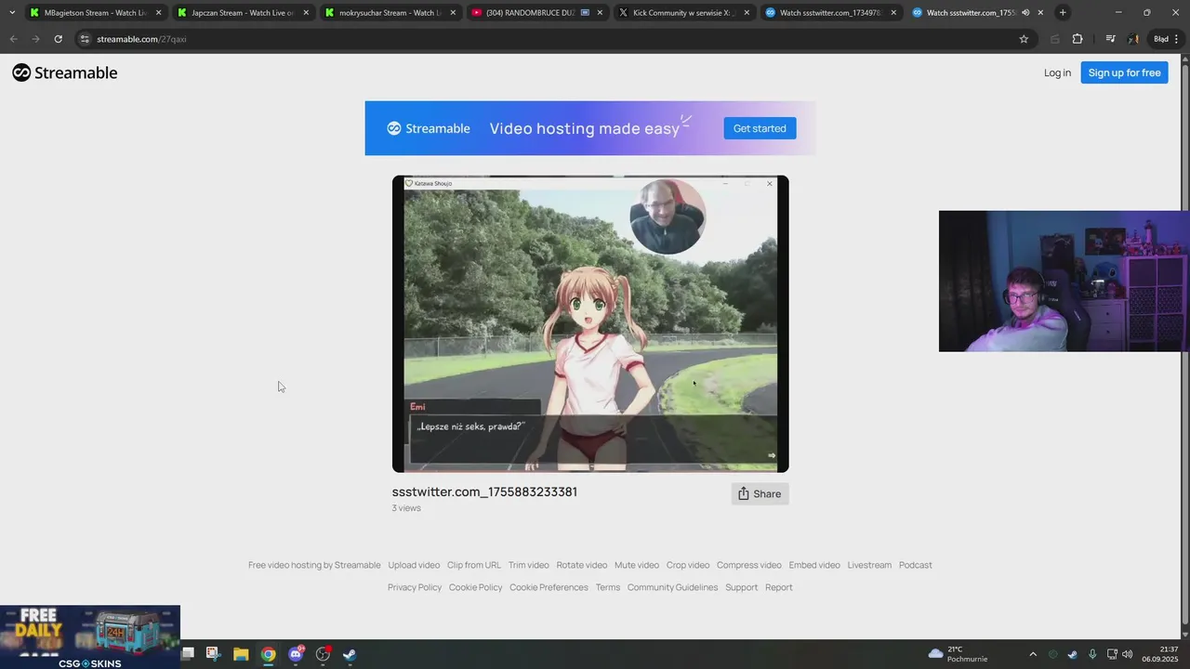The image size is (1190, 669).
Task: Open the Crop video footer link
Action: 688,565
